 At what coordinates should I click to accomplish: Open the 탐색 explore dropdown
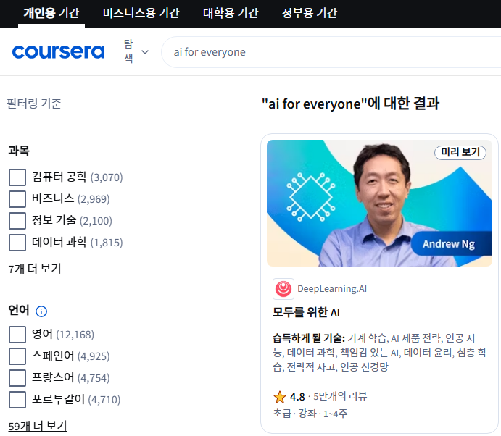pyautogui.click(x=136, y=51)
